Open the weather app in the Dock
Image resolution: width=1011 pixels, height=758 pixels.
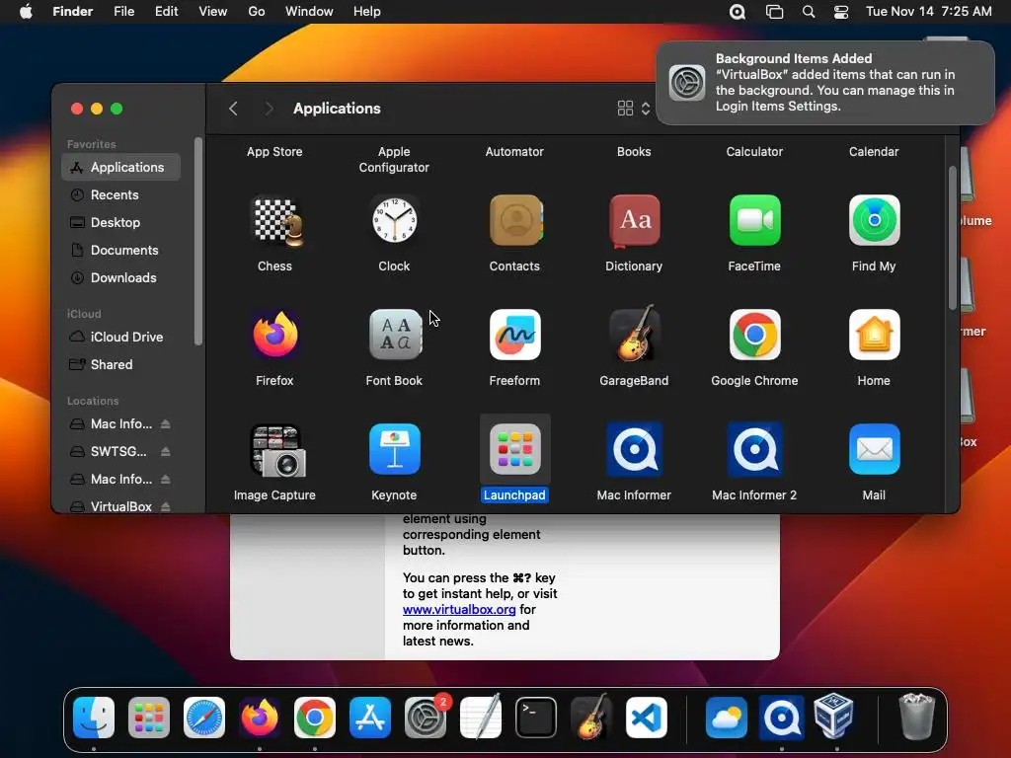[x=726, y=718]
